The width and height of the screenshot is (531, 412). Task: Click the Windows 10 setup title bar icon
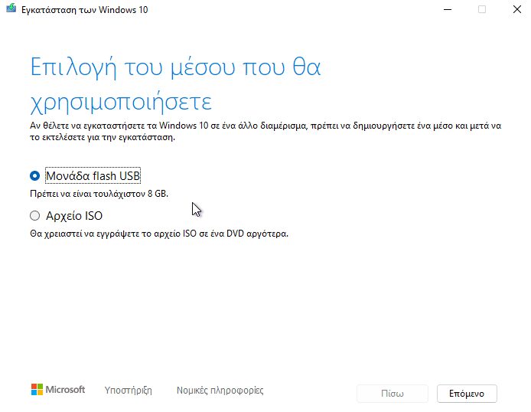(11, 8)
